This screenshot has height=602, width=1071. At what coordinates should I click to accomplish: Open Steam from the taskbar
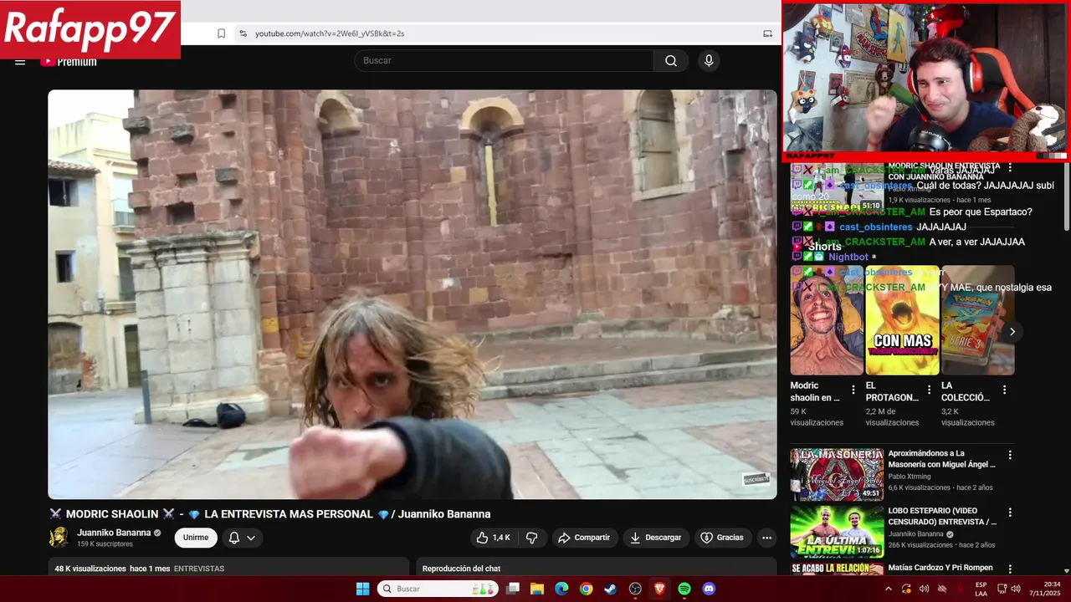click(610, 589)
